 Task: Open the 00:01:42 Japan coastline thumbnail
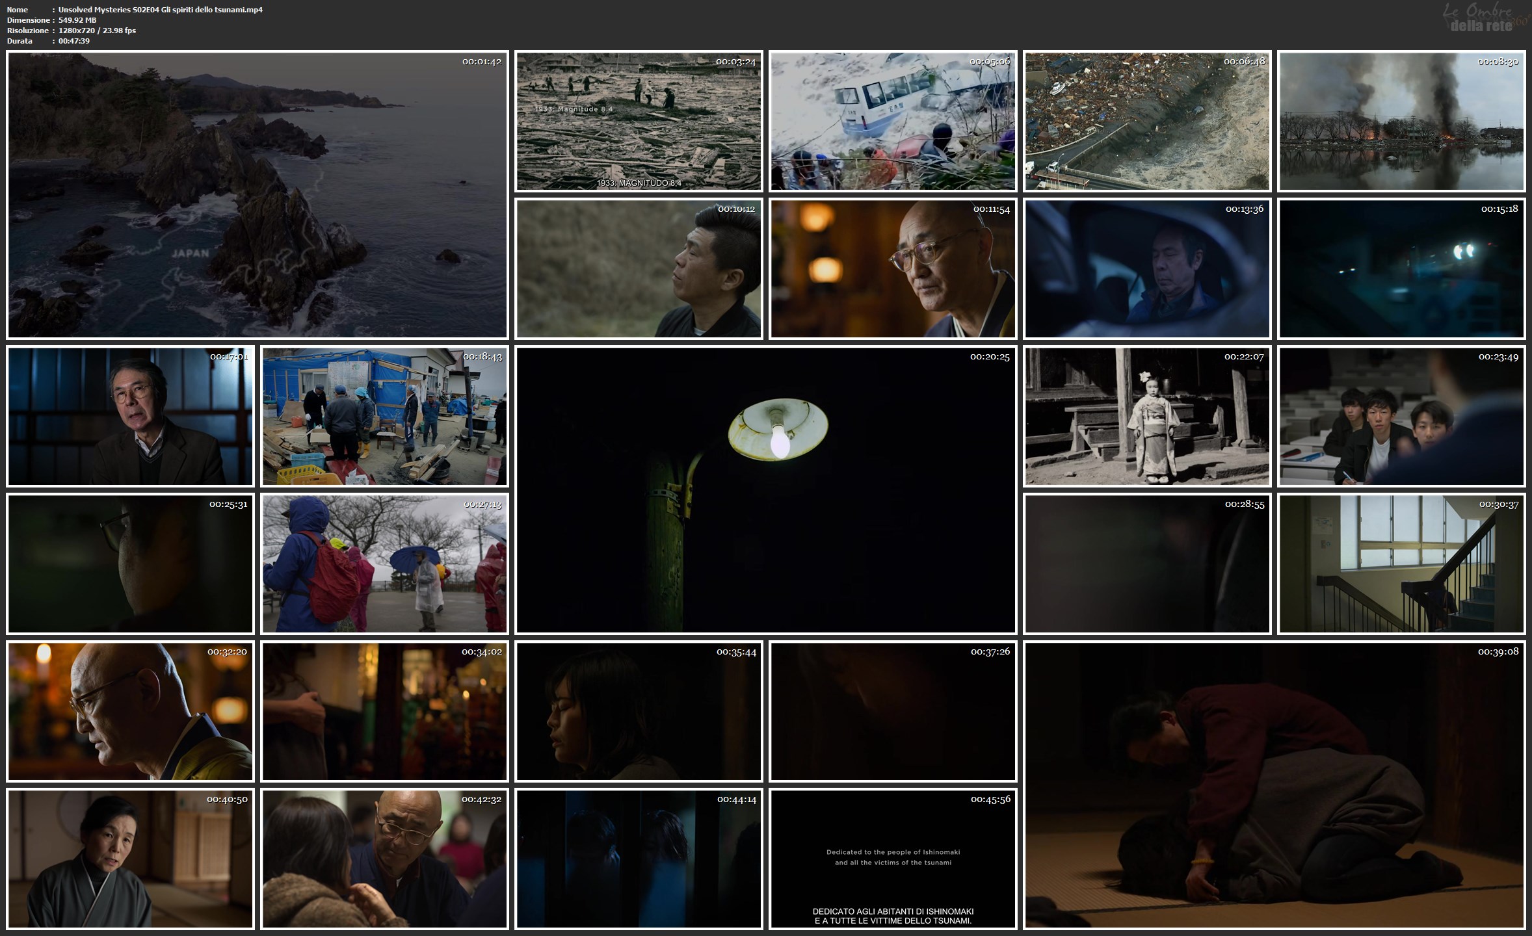(x=258, y=195)
